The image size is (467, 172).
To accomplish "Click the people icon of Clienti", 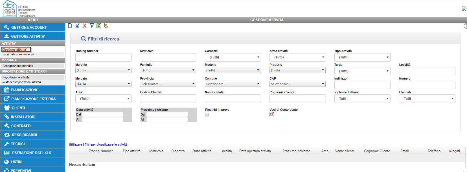I will [7, 108].
